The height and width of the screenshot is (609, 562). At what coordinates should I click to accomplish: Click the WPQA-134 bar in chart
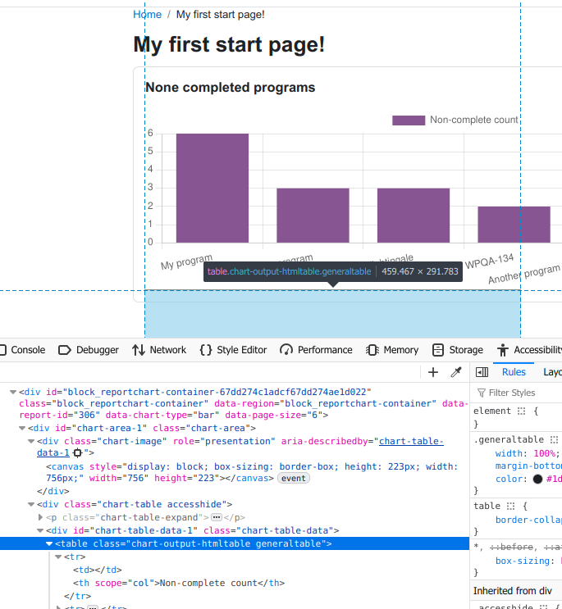click(x=514, y=225)
